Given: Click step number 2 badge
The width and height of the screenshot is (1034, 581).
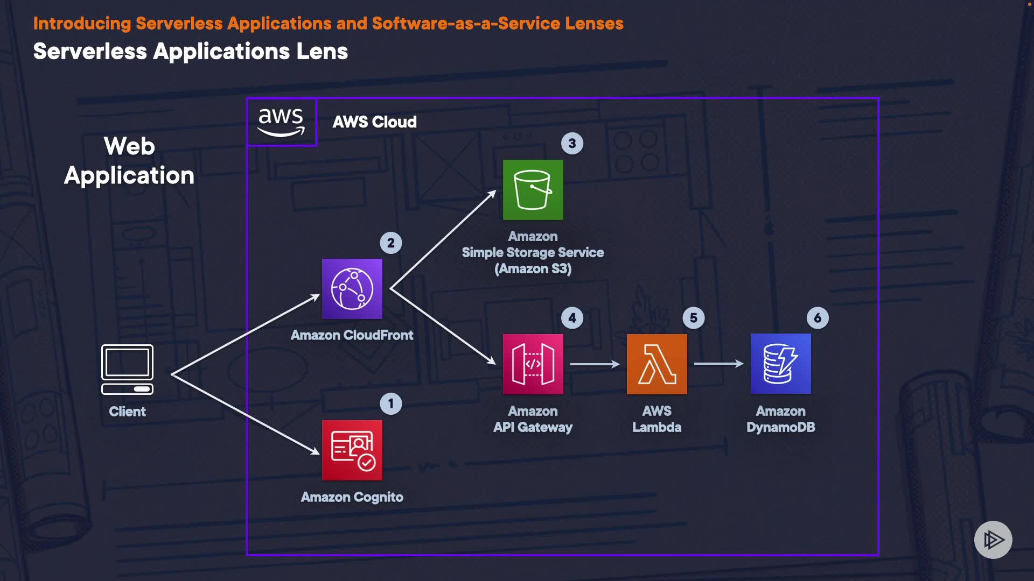Looking at the screenshot, I should (x=391, y=243).
